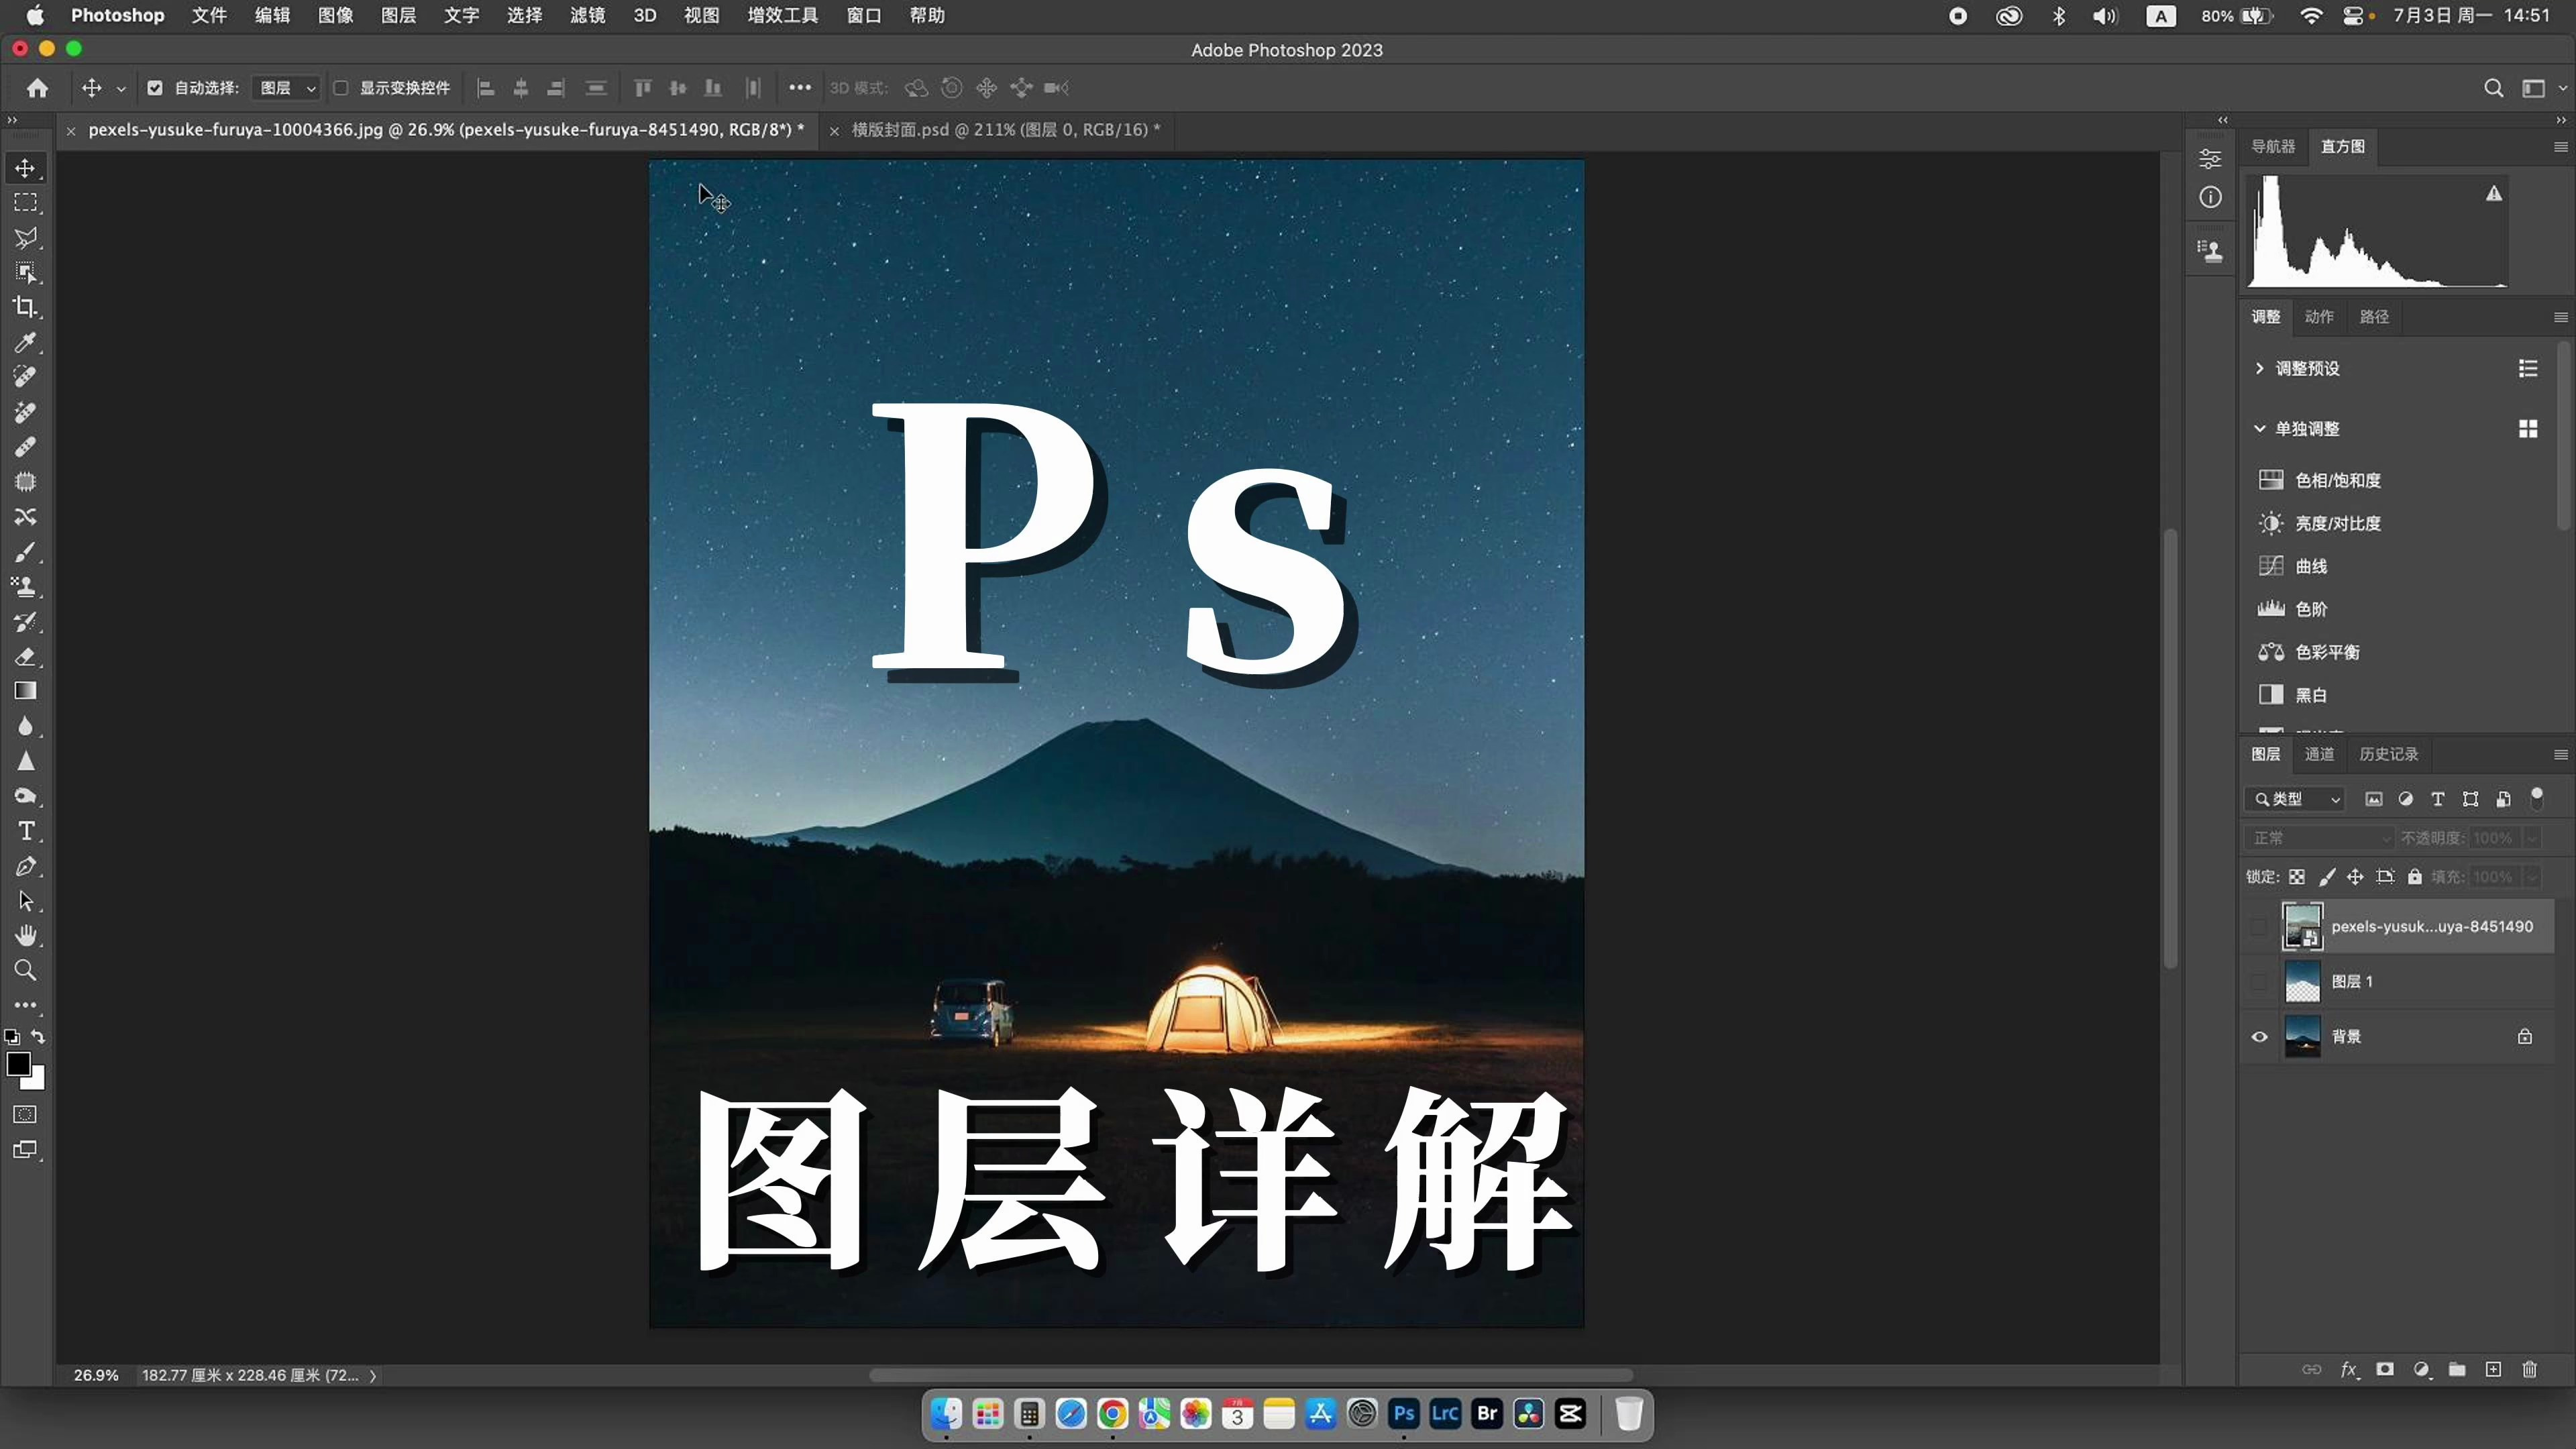2576x1449 pixels.
Task: Select the Crop tool
Action: 26,308
